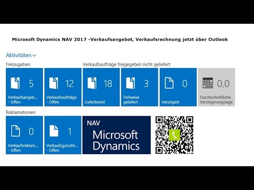Expand the Aktivitäten dropdown chevron
The width and height of the screenshot is (254, 190).
(x=34, y=55)
